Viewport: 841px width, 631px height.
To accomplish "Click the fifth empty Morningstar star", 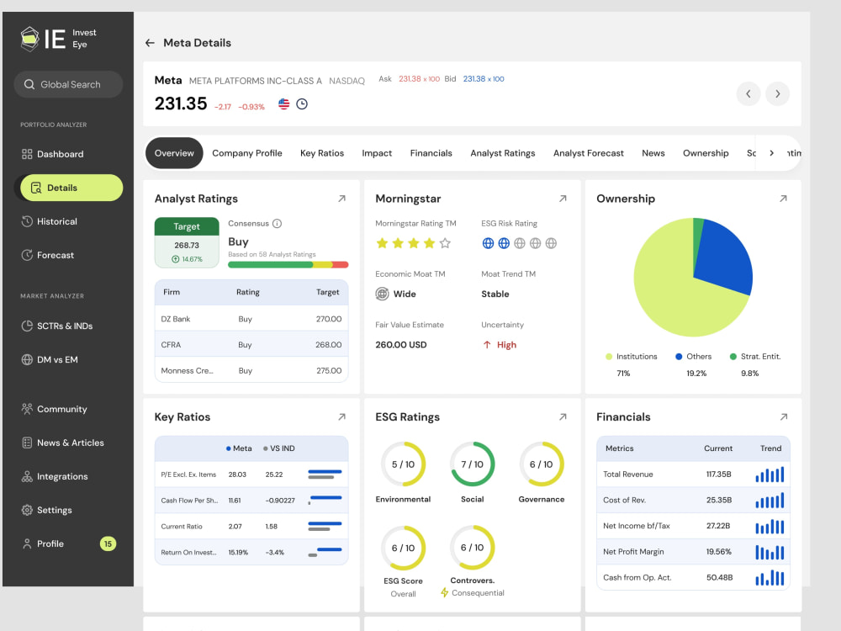I will click(x=445, y=244).
